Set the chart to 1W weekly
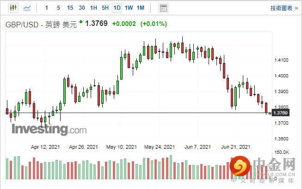This screenshot has height=189, width=302. coord(129,8)
